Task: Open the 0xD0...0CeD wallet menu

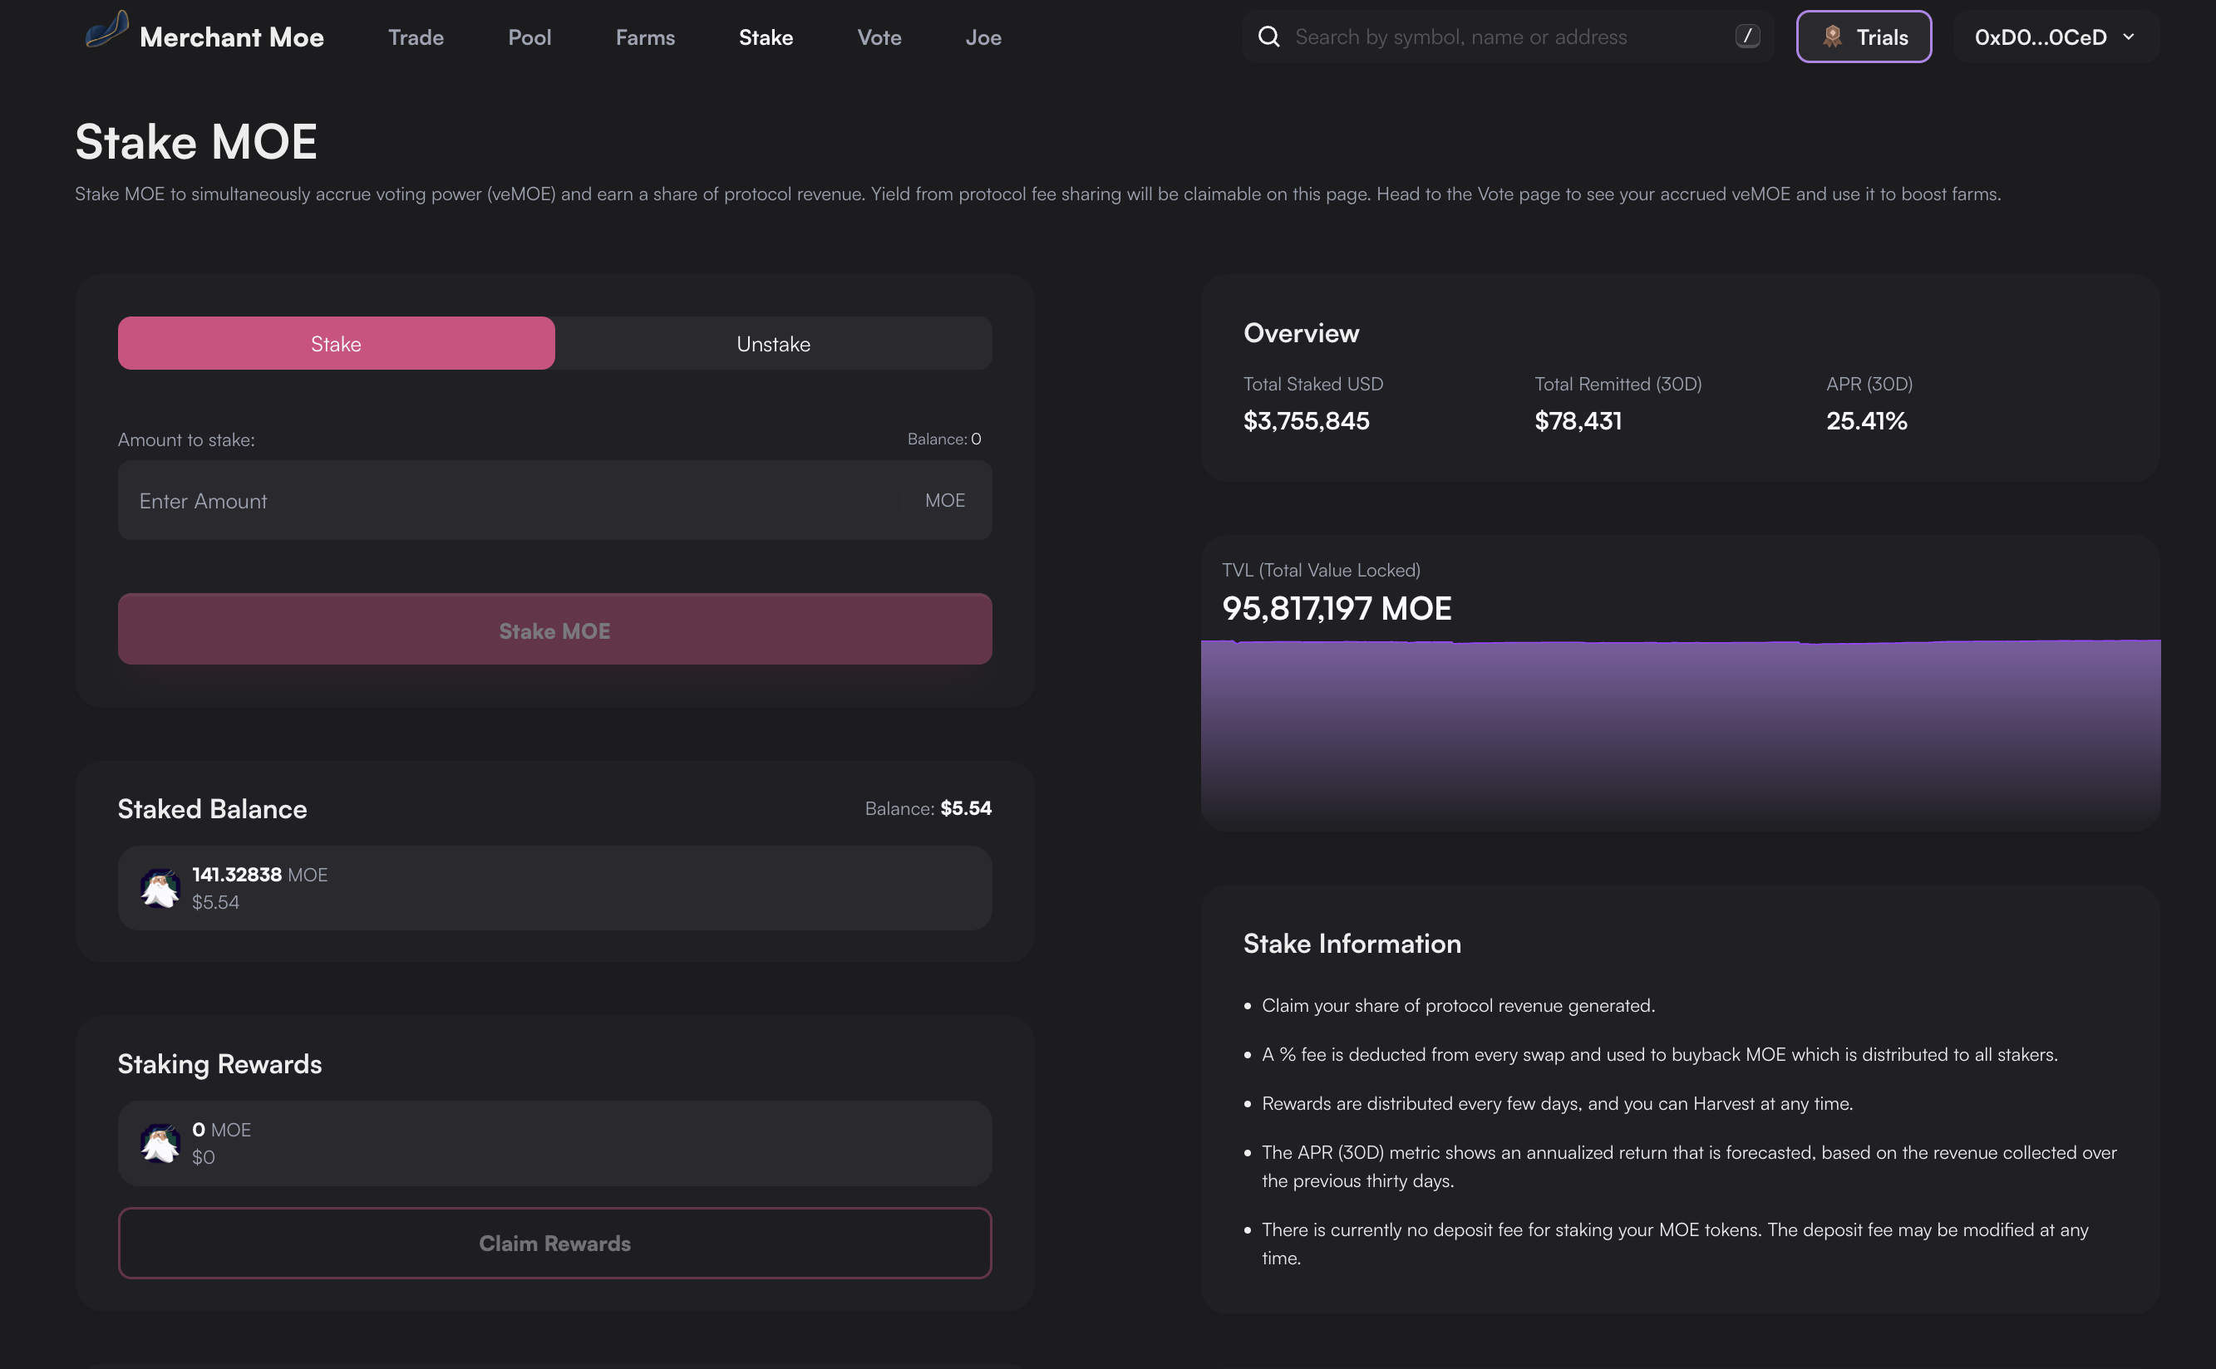Action: coord(2041,37)
